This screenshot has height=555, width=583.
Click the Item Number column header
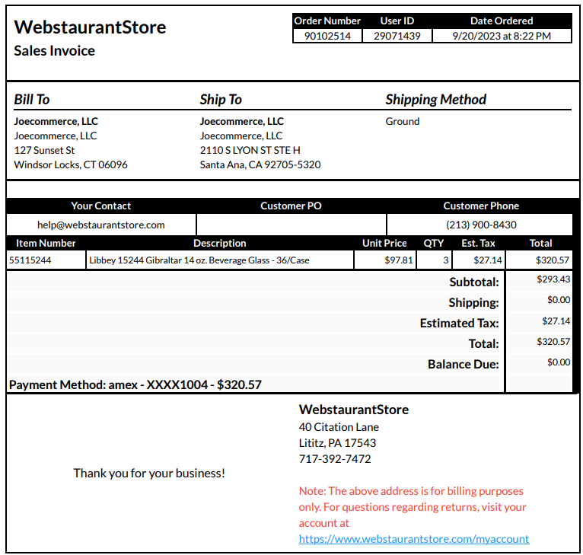point(46,244)
